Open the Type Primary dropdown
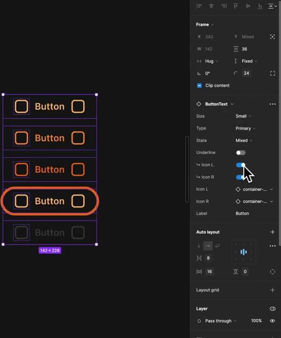 point(245,129)
